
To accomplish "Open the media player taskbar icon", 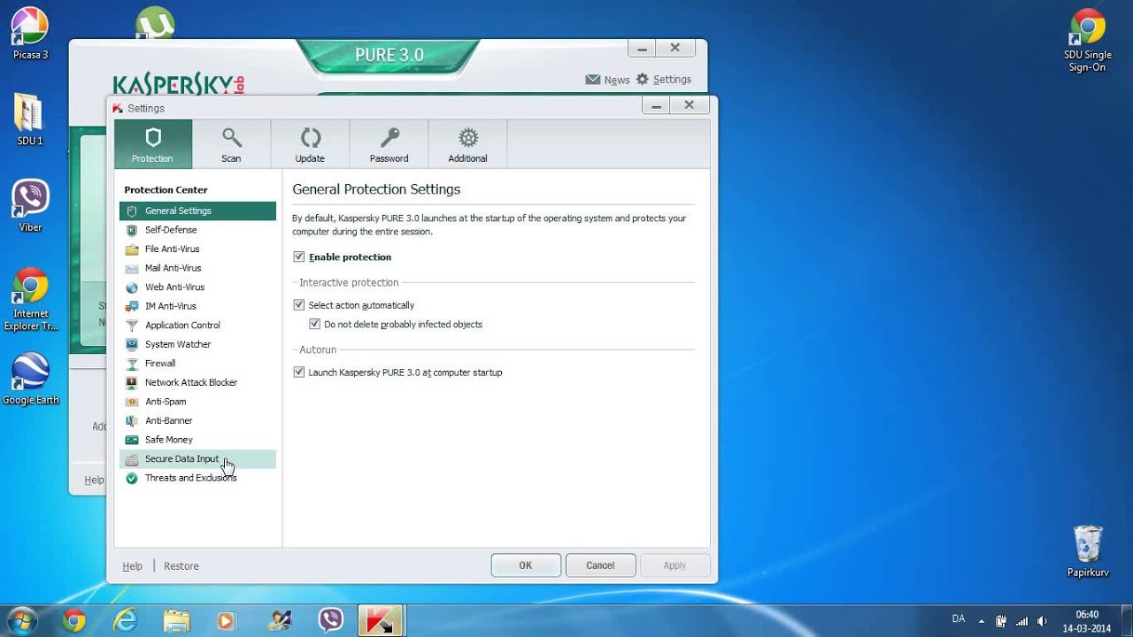I will point(227,621).
